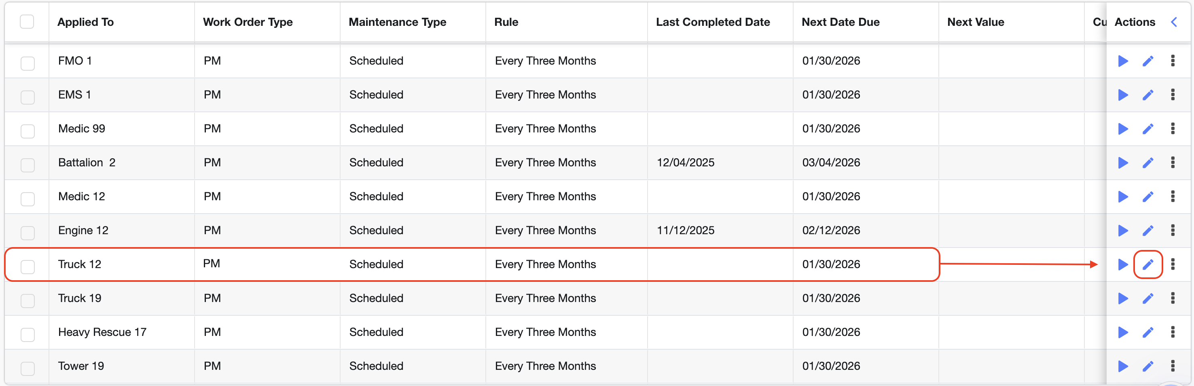Sort by the Next Date Due column

[x=840, y=22]
